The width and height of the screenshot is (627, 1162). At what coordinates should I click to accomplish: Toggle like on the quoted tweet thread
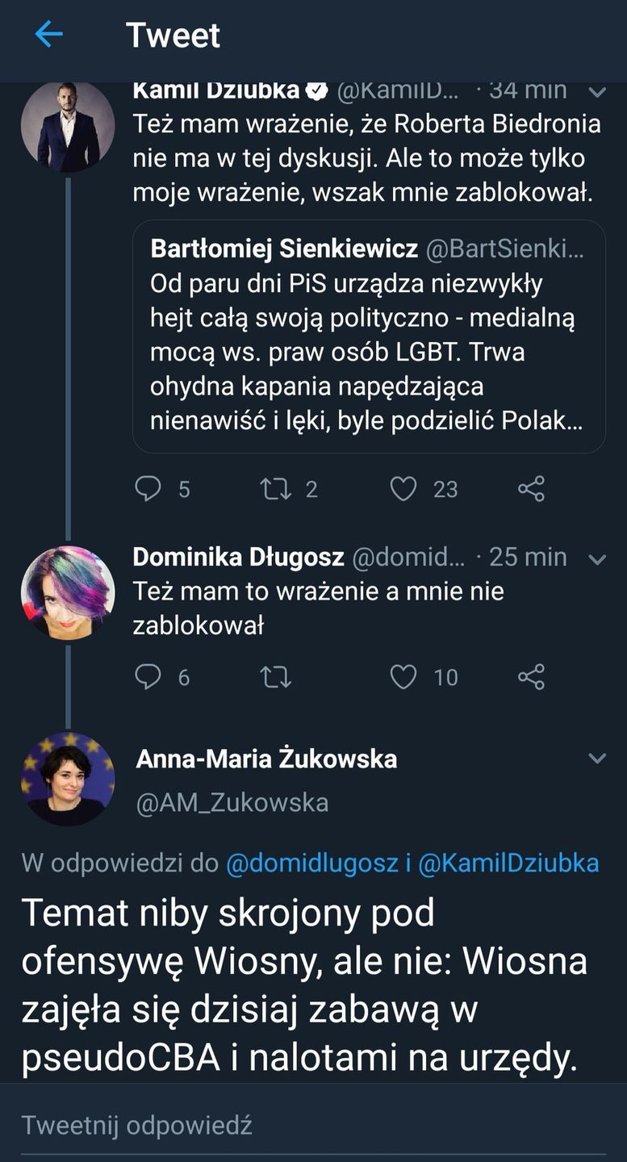(x=405, y=489)
